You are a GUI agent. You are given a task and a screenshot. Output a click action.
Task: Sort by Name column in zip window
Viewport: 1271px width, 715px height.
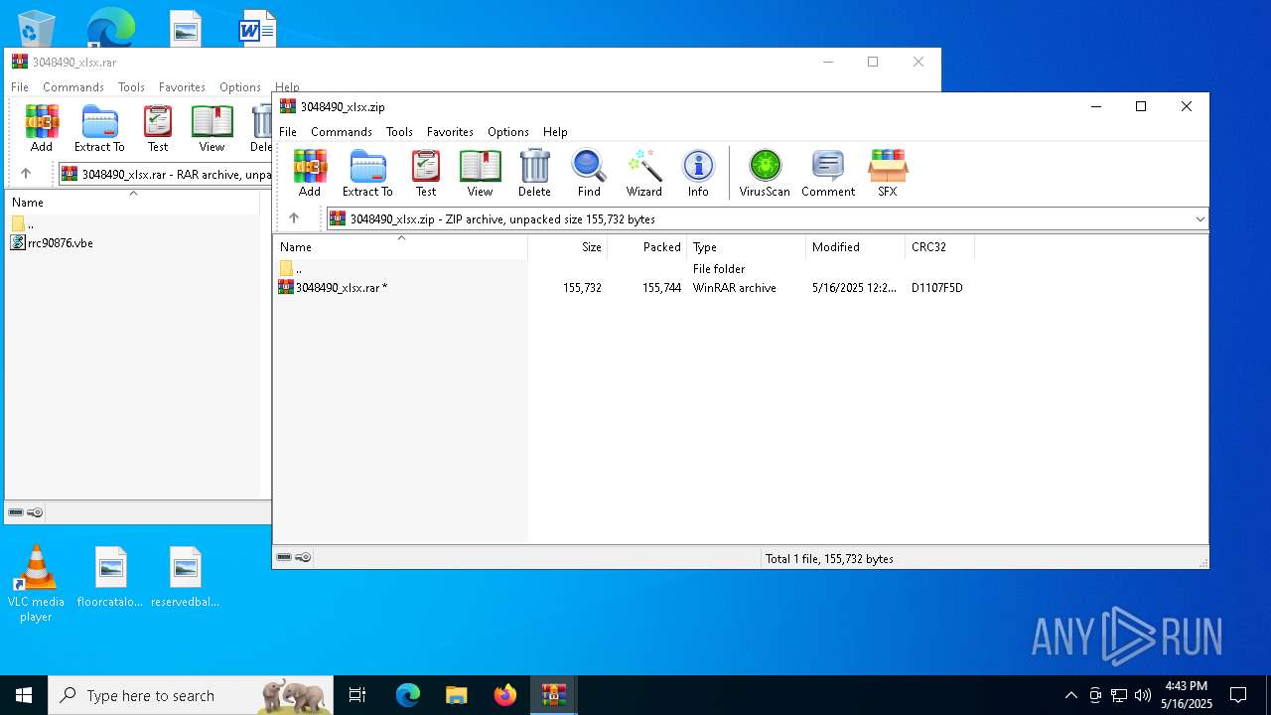click(x=400, y=247)
